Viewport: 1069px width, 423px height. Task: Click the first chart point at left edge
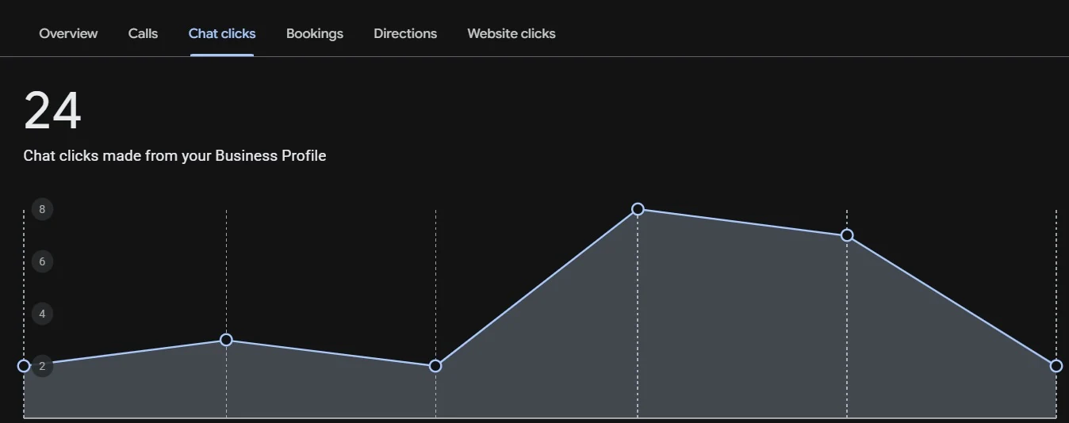point(24,366)
